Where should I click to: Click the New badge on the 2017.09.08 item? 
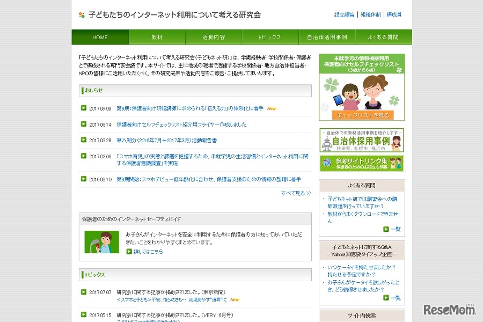(272, 108)
